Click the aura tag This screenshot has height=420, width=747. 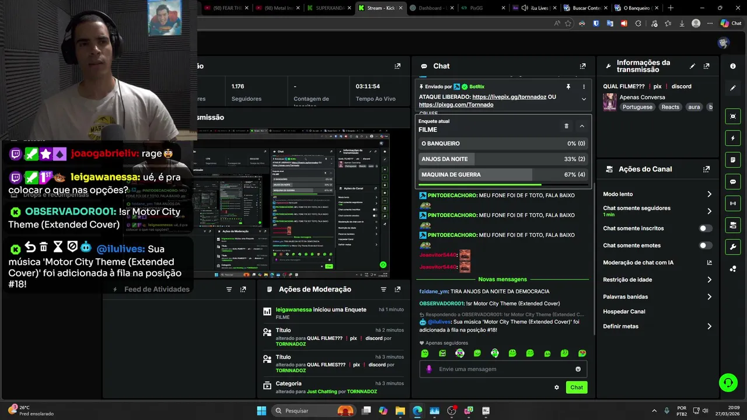pyautogui.click(x=694, y=107)
